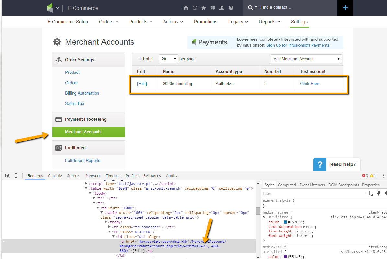Screen dimensions: 387x259
Task: Collapse the td class dt node
Action: click(114, 236)
